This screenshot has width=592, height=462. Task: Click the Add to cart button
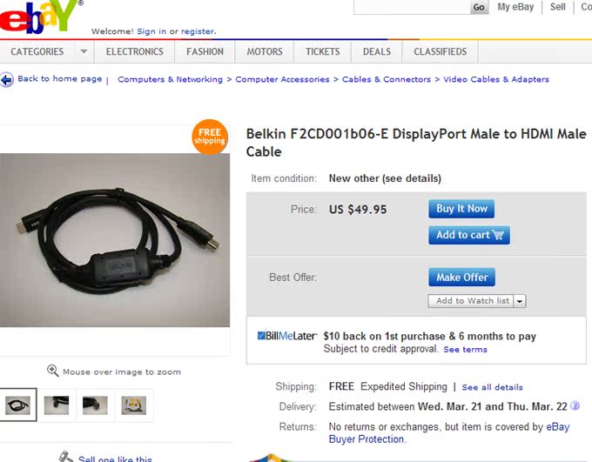[x=469, y=235]
